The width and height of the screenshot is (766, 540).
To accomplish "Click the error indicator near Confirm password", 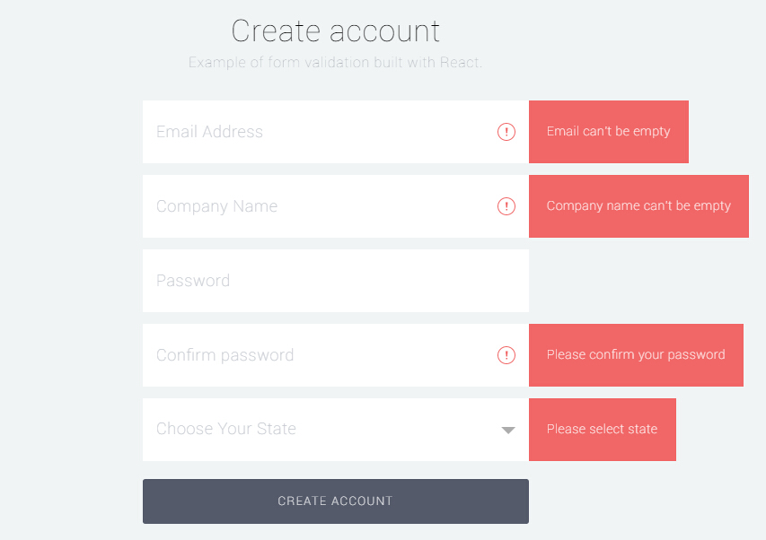I will [x=506, y=355].
